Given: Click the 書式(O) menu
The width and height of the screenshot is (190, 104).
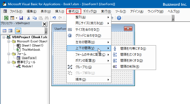Looking at the screenshot, I should click(74, 11).
